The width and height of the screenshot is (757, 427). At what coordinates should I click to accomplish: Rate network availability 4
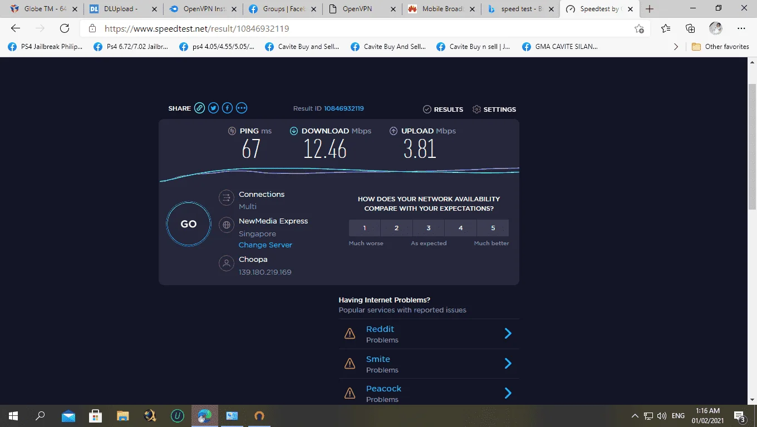[461, 228]
